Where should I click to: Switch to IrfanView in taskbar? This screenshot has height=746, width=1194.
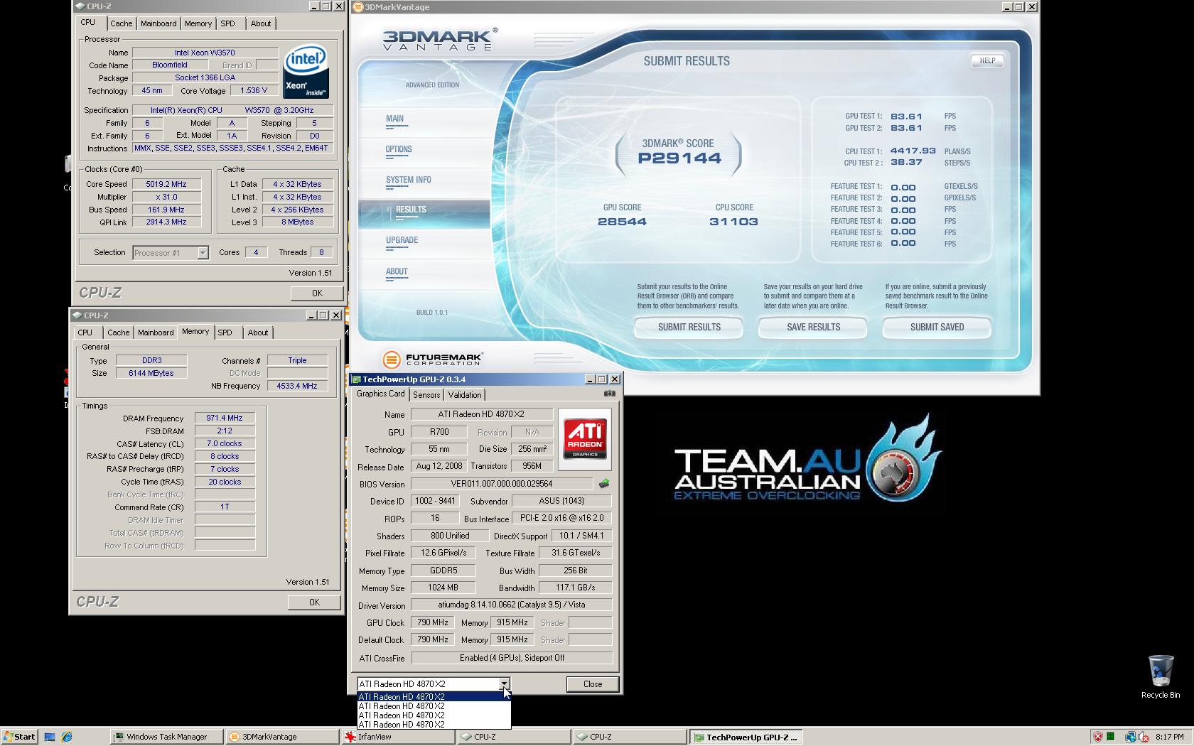click(x=398, y=737)
